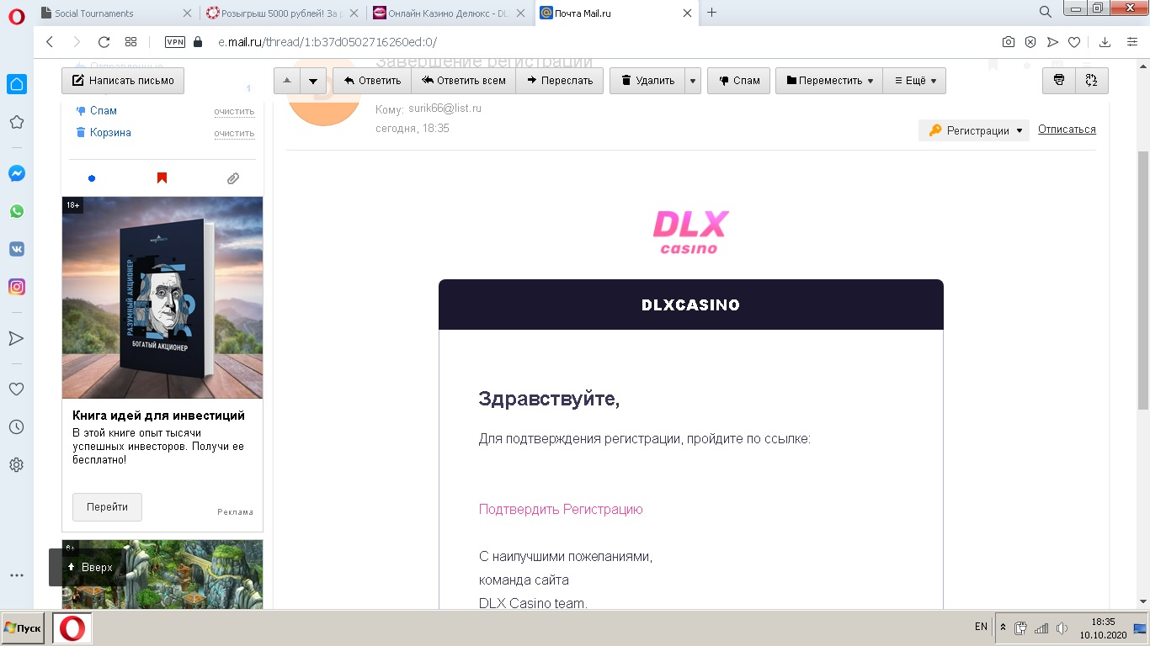
Task: Print the email with printer icon
Action: 1059,81
